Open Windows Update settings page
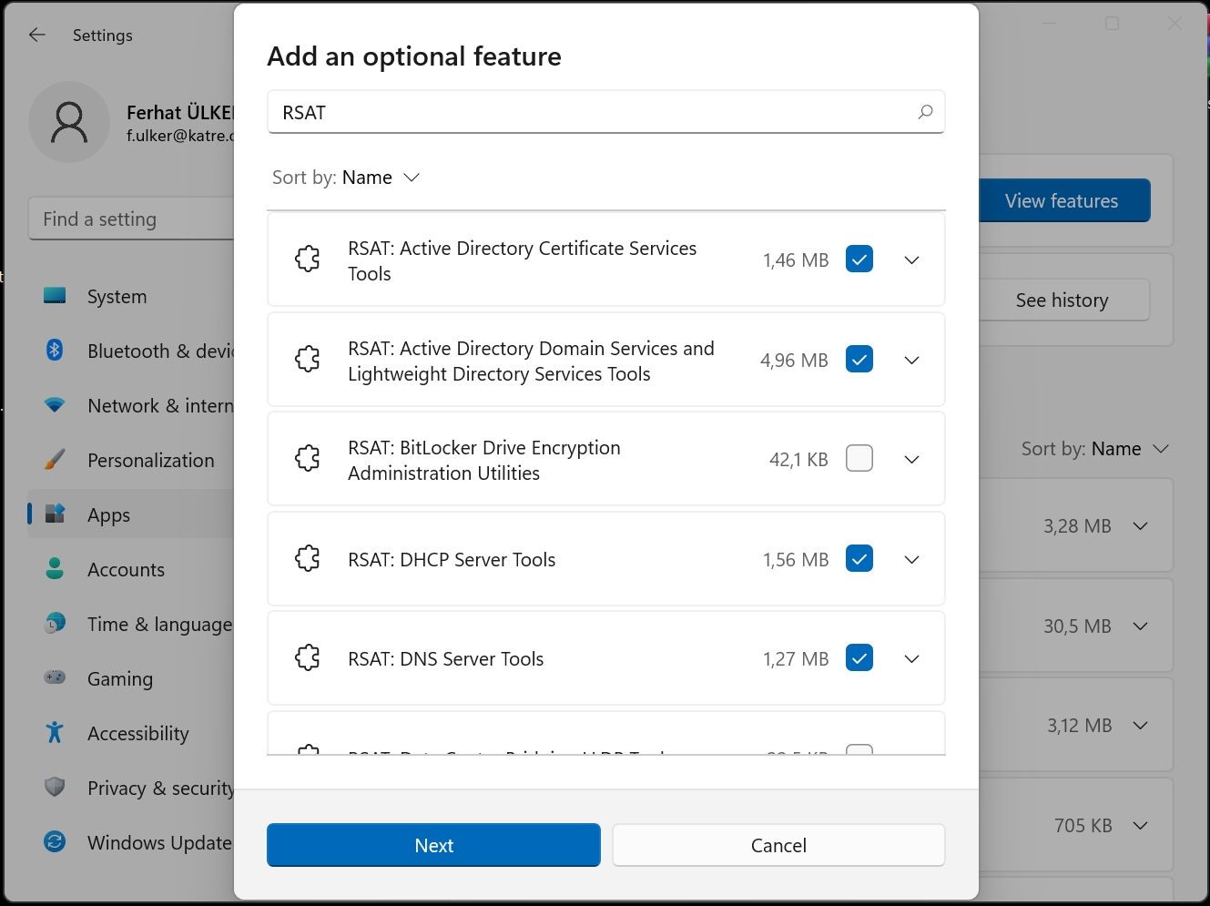Screen dimensions: 1210x906 tap(132, 842)
